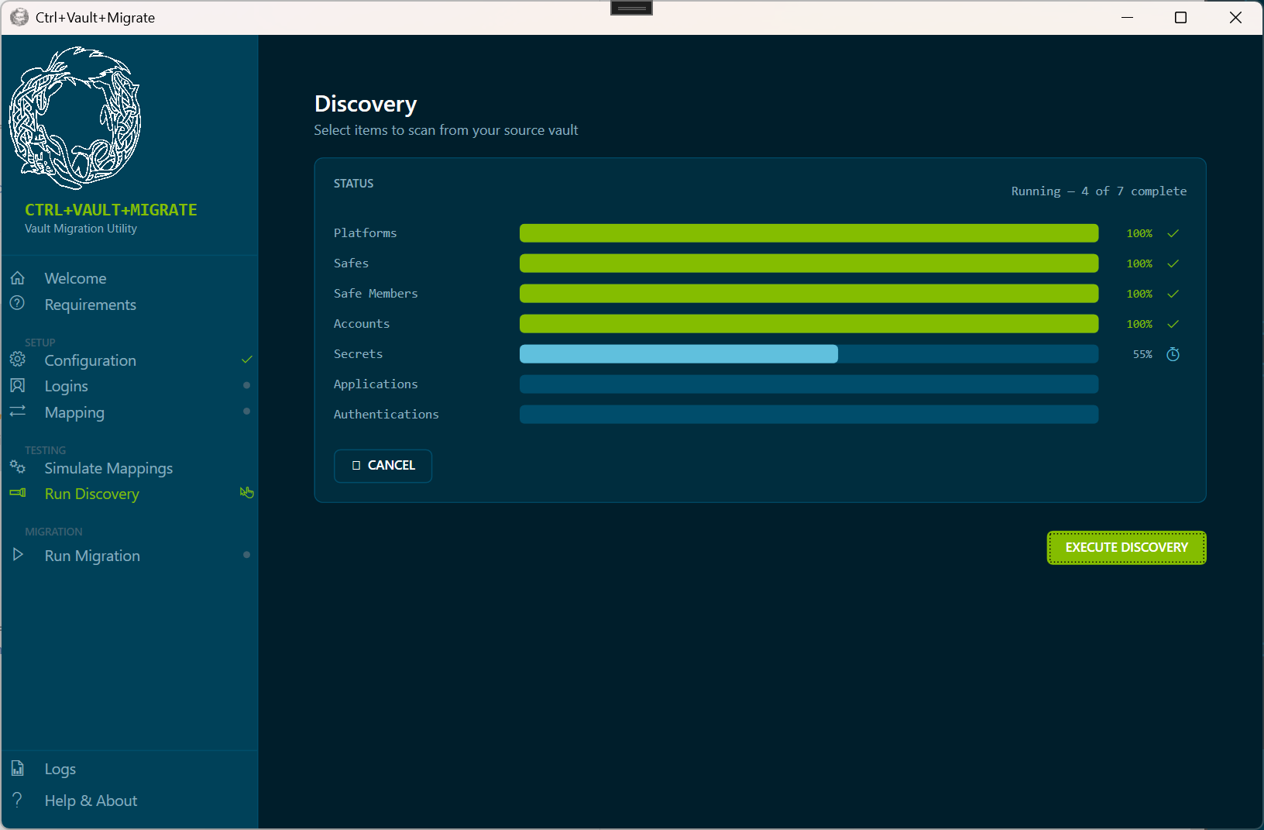Click the 'Platforms' row label
Viewport: 1264px width, 830px height.
pos(365,233)
